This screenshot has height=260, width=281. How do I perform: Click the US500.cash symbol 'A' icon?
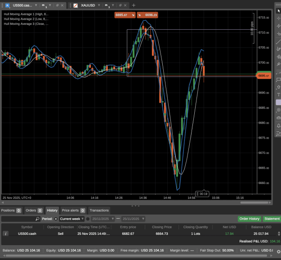coord(7,5)
